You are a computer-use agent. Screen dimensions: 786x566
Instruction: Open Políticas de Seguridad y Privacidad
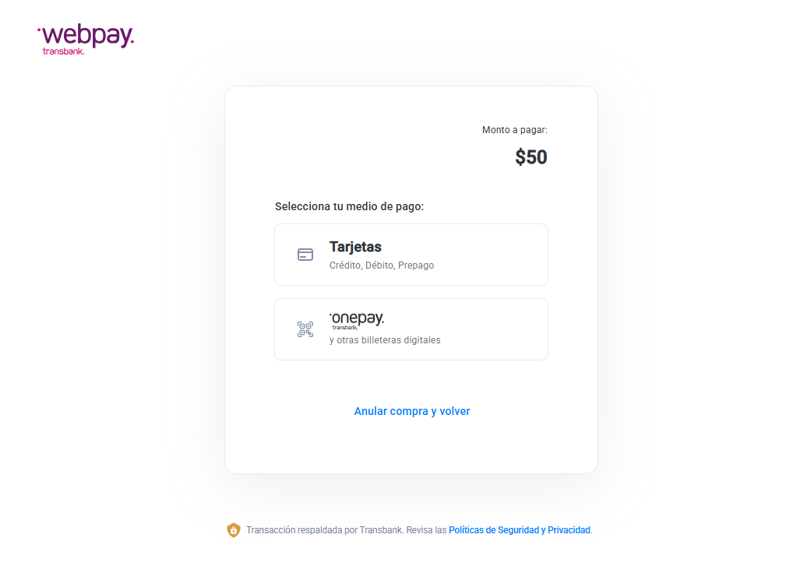(x=519, y=529)
